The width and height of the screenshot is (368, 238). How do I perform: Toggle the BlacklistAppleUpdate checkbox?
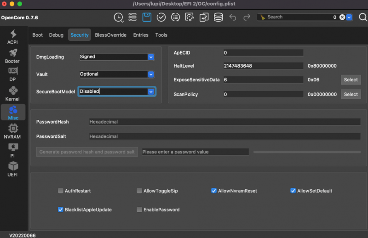(x=61, y=210)
